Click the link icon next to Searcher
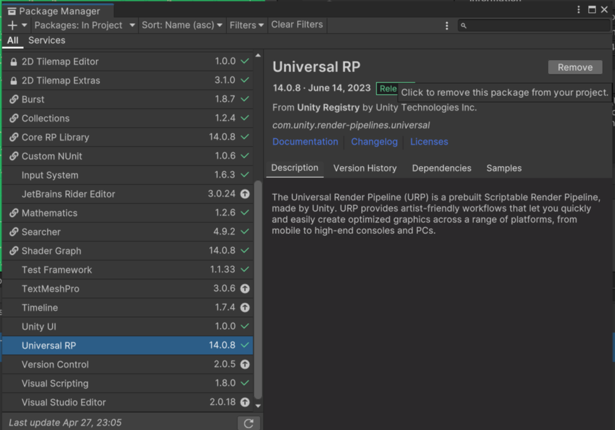 [x=13, y=232]
